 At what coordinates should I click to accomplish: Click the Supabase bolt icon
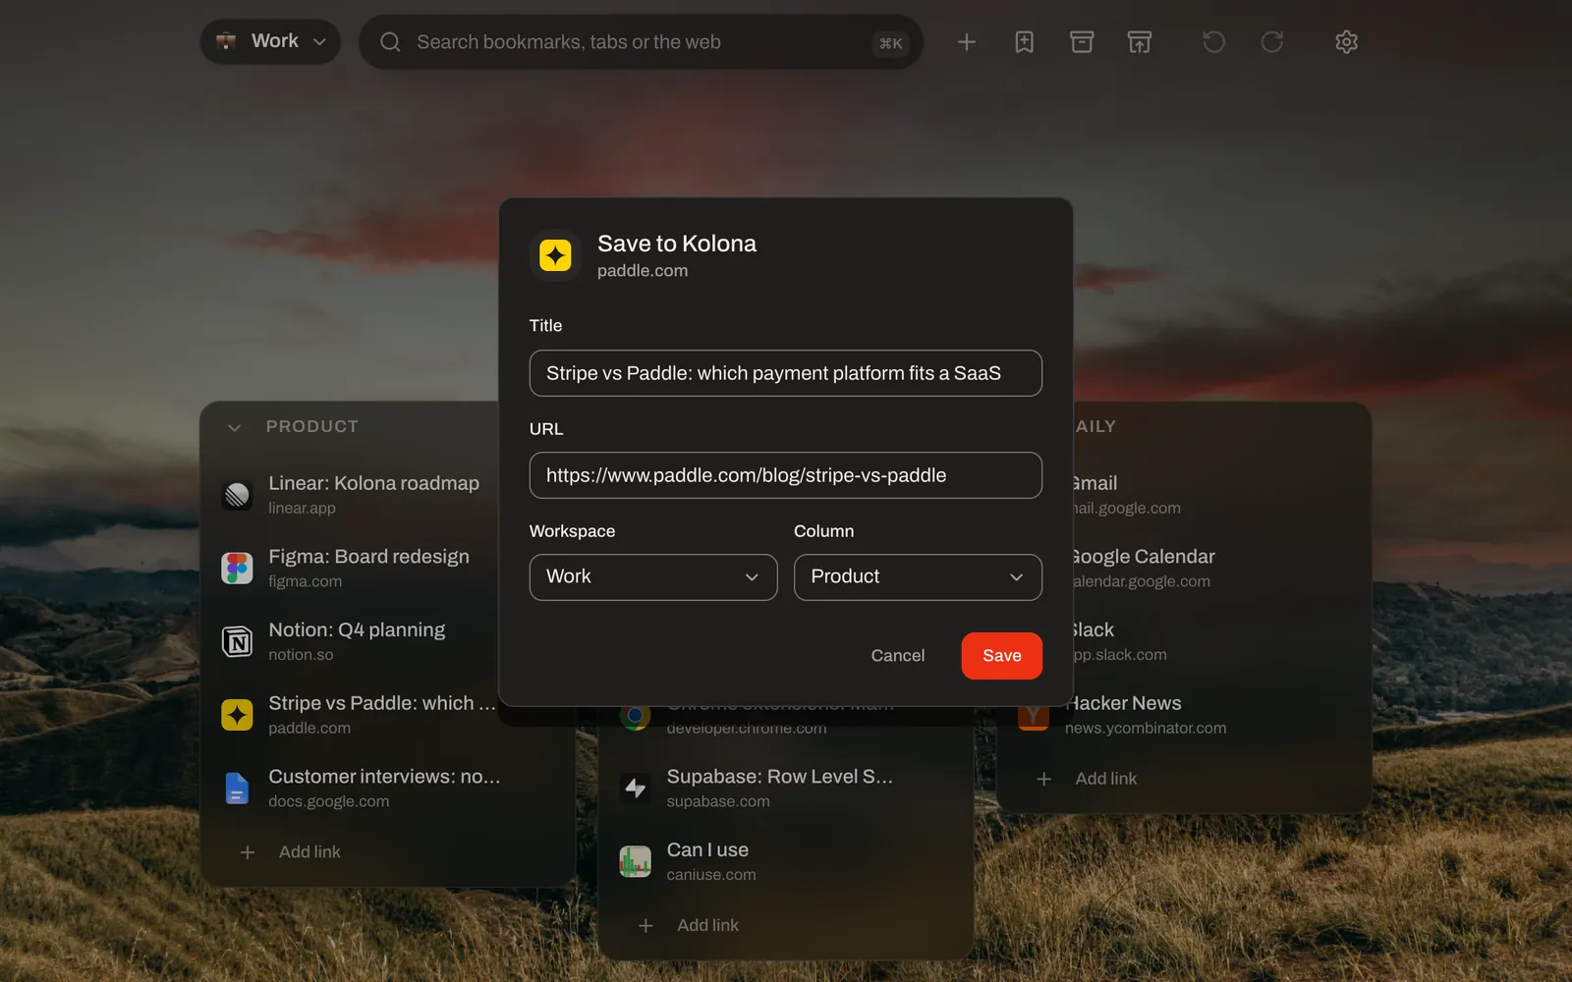[636, 789]
